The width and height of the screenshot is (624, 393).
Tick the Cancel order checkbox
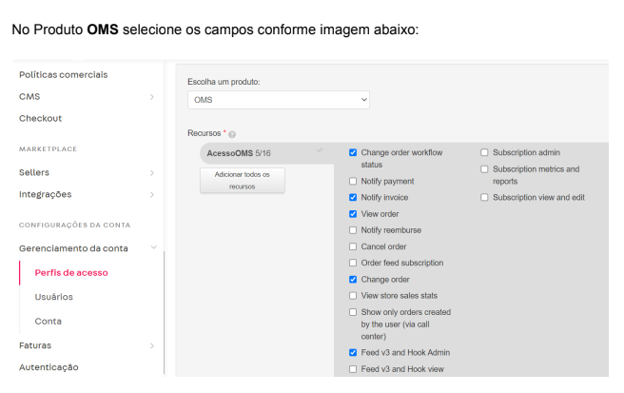coord(354,246)
